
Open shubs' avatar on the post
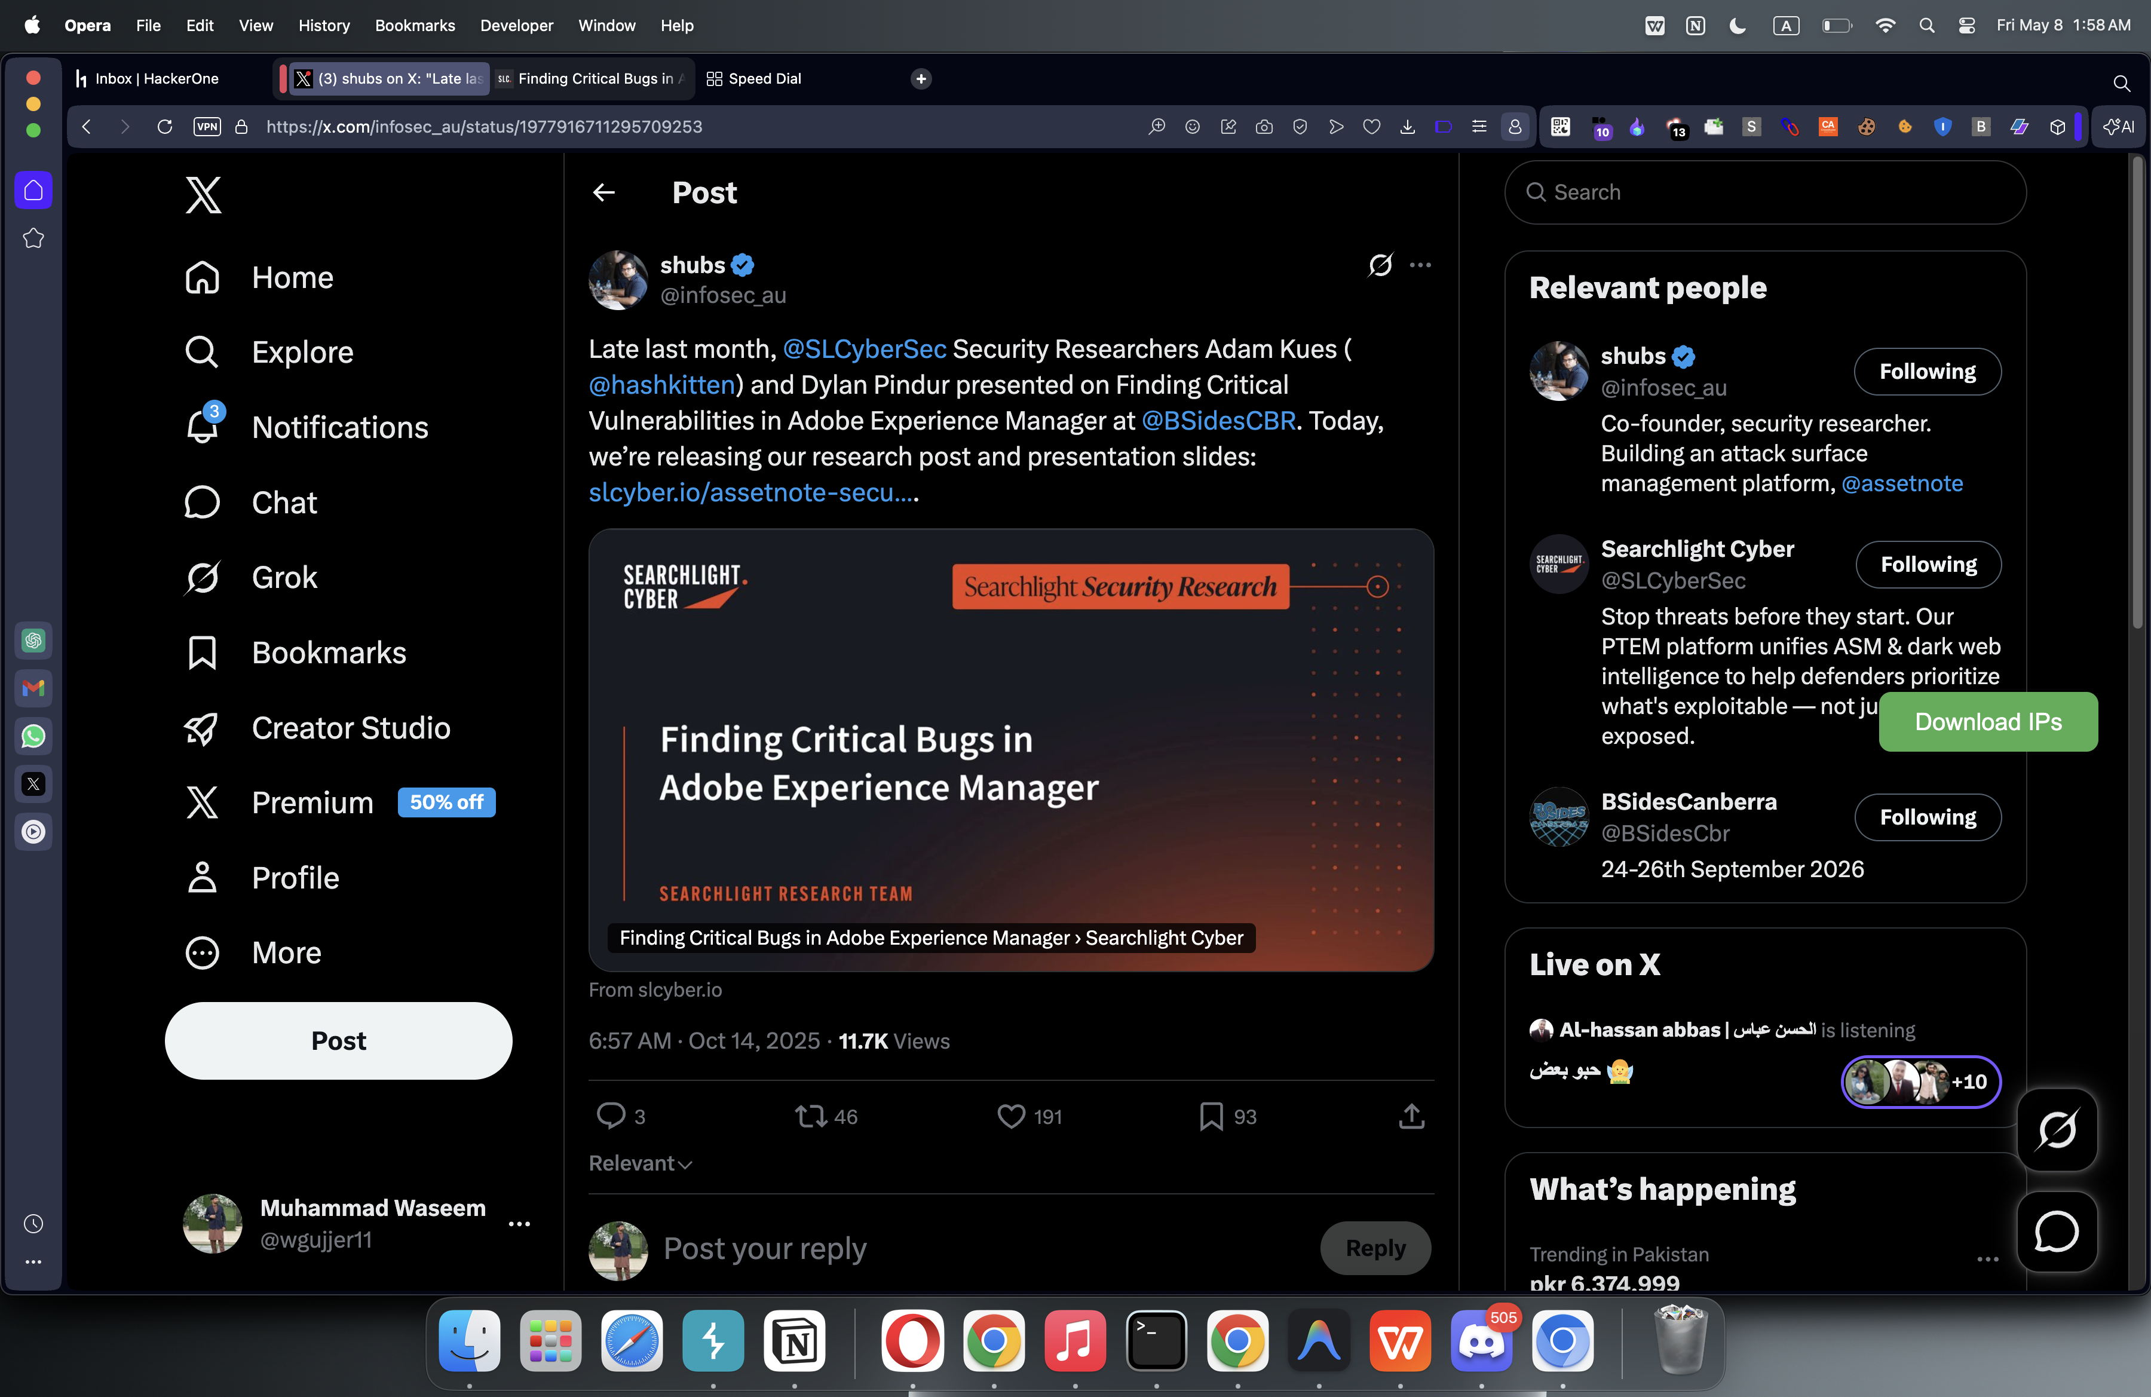click(618, 280)
